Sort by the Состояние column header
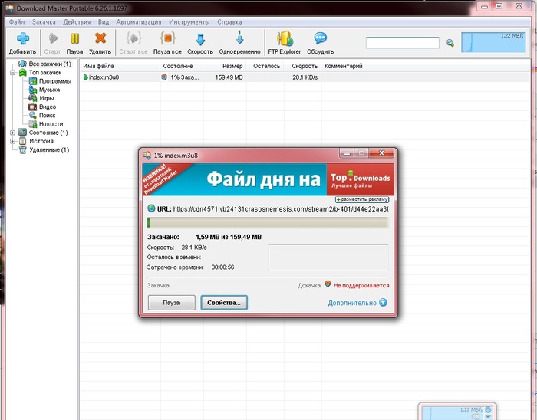537x420 pixels. [x=182, y=66]
